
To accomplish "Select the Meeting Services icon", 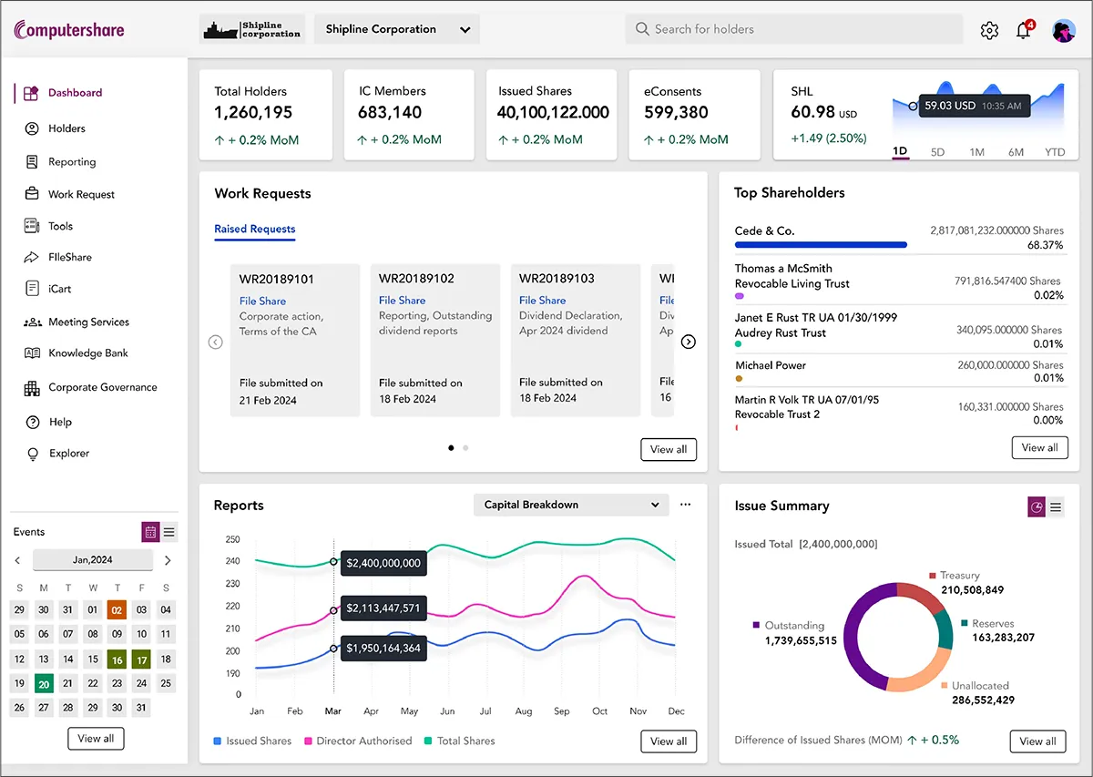I will pos(31,321).
